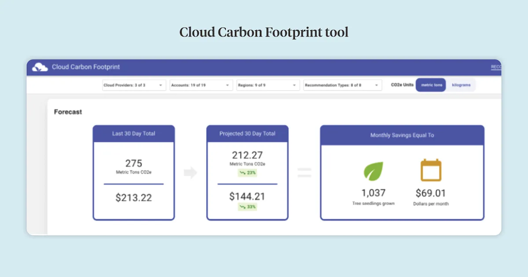Image resolution: width=528 pixels, height=277 pixels.
Task: Click the 1,037 tree seedlings value
Action: [x=373, y=193]
